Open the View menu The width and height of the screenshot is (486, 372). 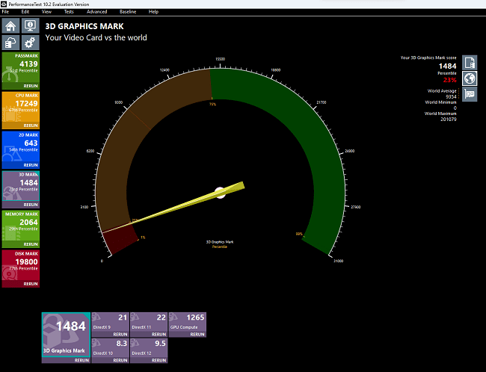point(46,12)
